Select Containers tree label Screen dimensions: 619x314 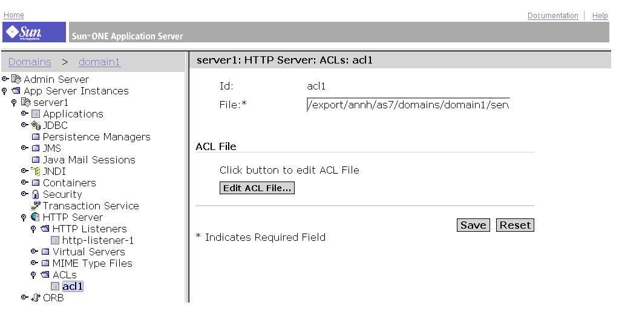[x=70, y=183]
